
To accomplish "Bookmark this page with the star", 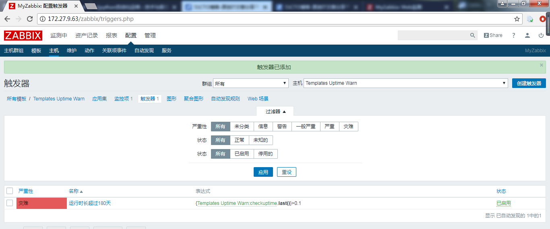I will pyautogui.click(x=517, y=19).
